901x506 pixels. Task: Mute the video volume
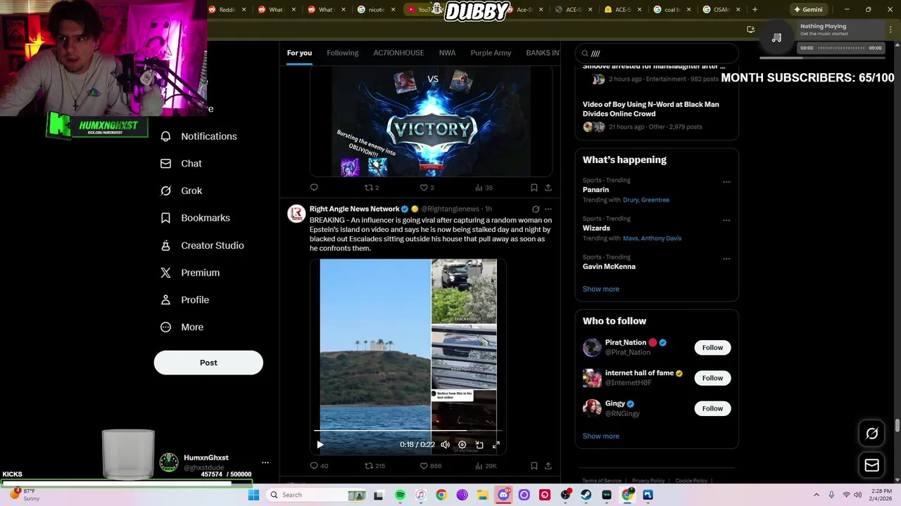(445, 444)
